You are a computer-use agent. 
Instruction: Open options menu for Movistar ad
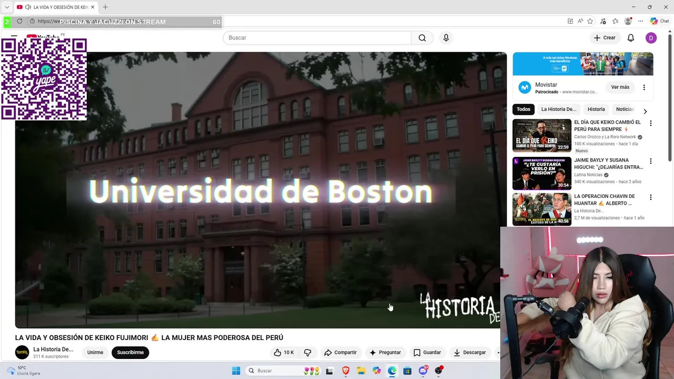[644, 87]
